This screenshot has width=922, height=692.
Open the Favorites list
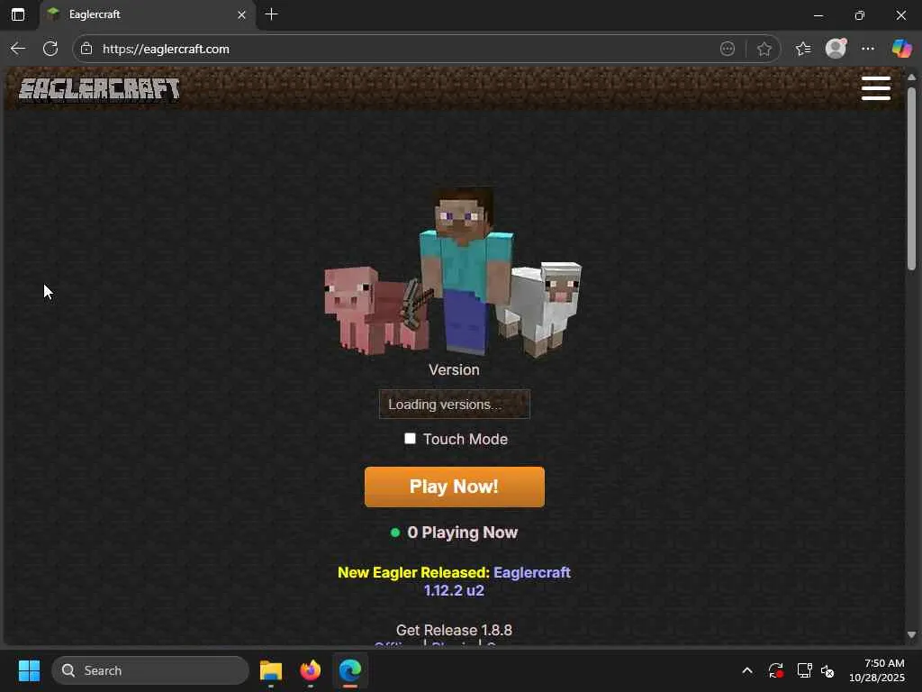tap(802, 49)
